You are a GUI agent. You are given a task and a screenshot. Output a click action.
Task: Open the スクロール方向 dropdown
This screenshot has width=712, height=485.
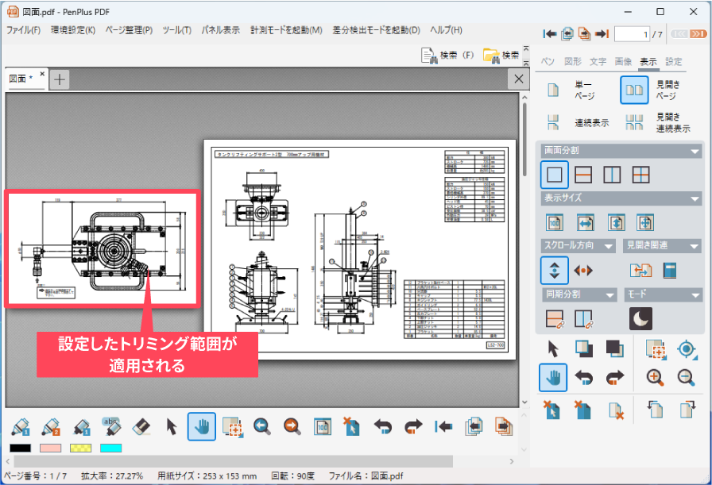608,246
